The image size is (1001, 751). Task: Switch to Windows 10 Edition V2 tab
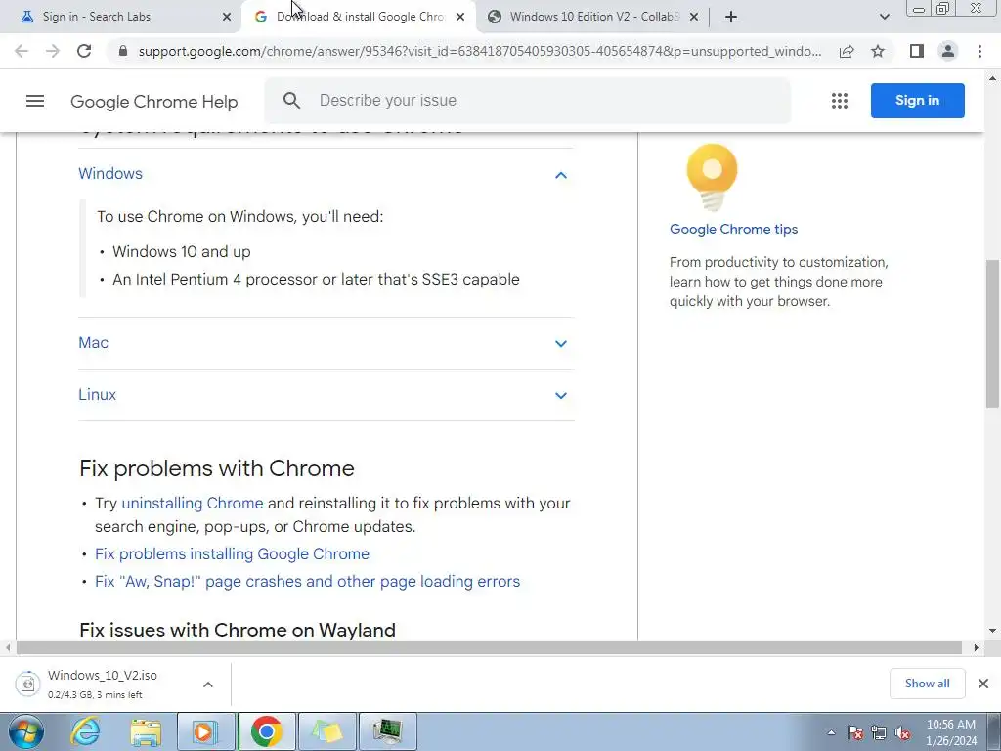[x=593, y=17]
